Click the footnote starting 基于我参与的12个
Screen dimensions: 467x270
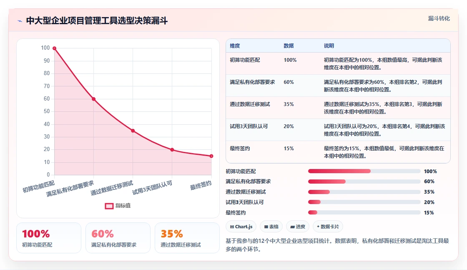pos(337,245)
